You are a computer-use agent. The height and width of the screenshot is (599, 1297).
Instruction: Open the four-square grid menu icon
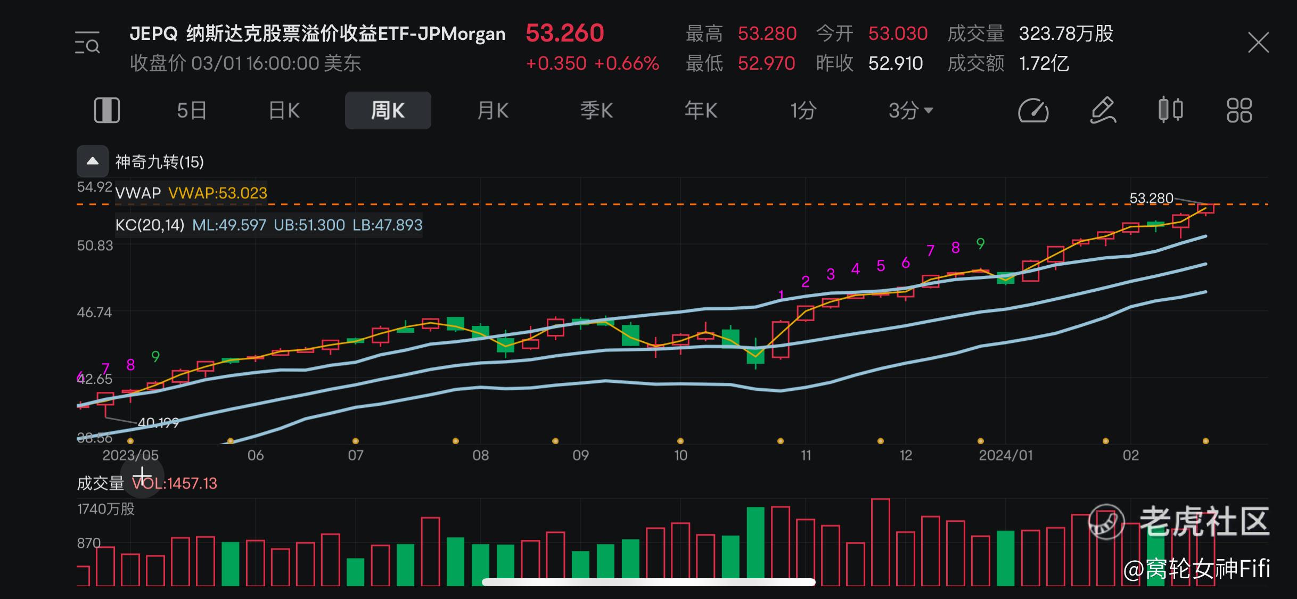[x=1239, y=111]
